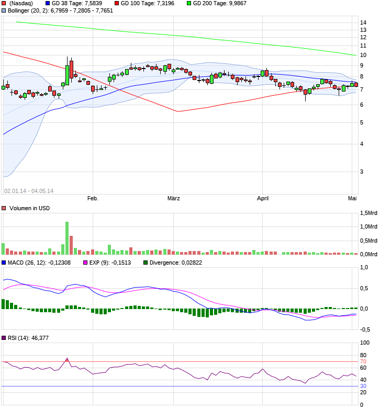Image resolution: width=380 pixels, height=410 pixels.
Task: Click the März month label on axis
Action: tap(174, 199)
